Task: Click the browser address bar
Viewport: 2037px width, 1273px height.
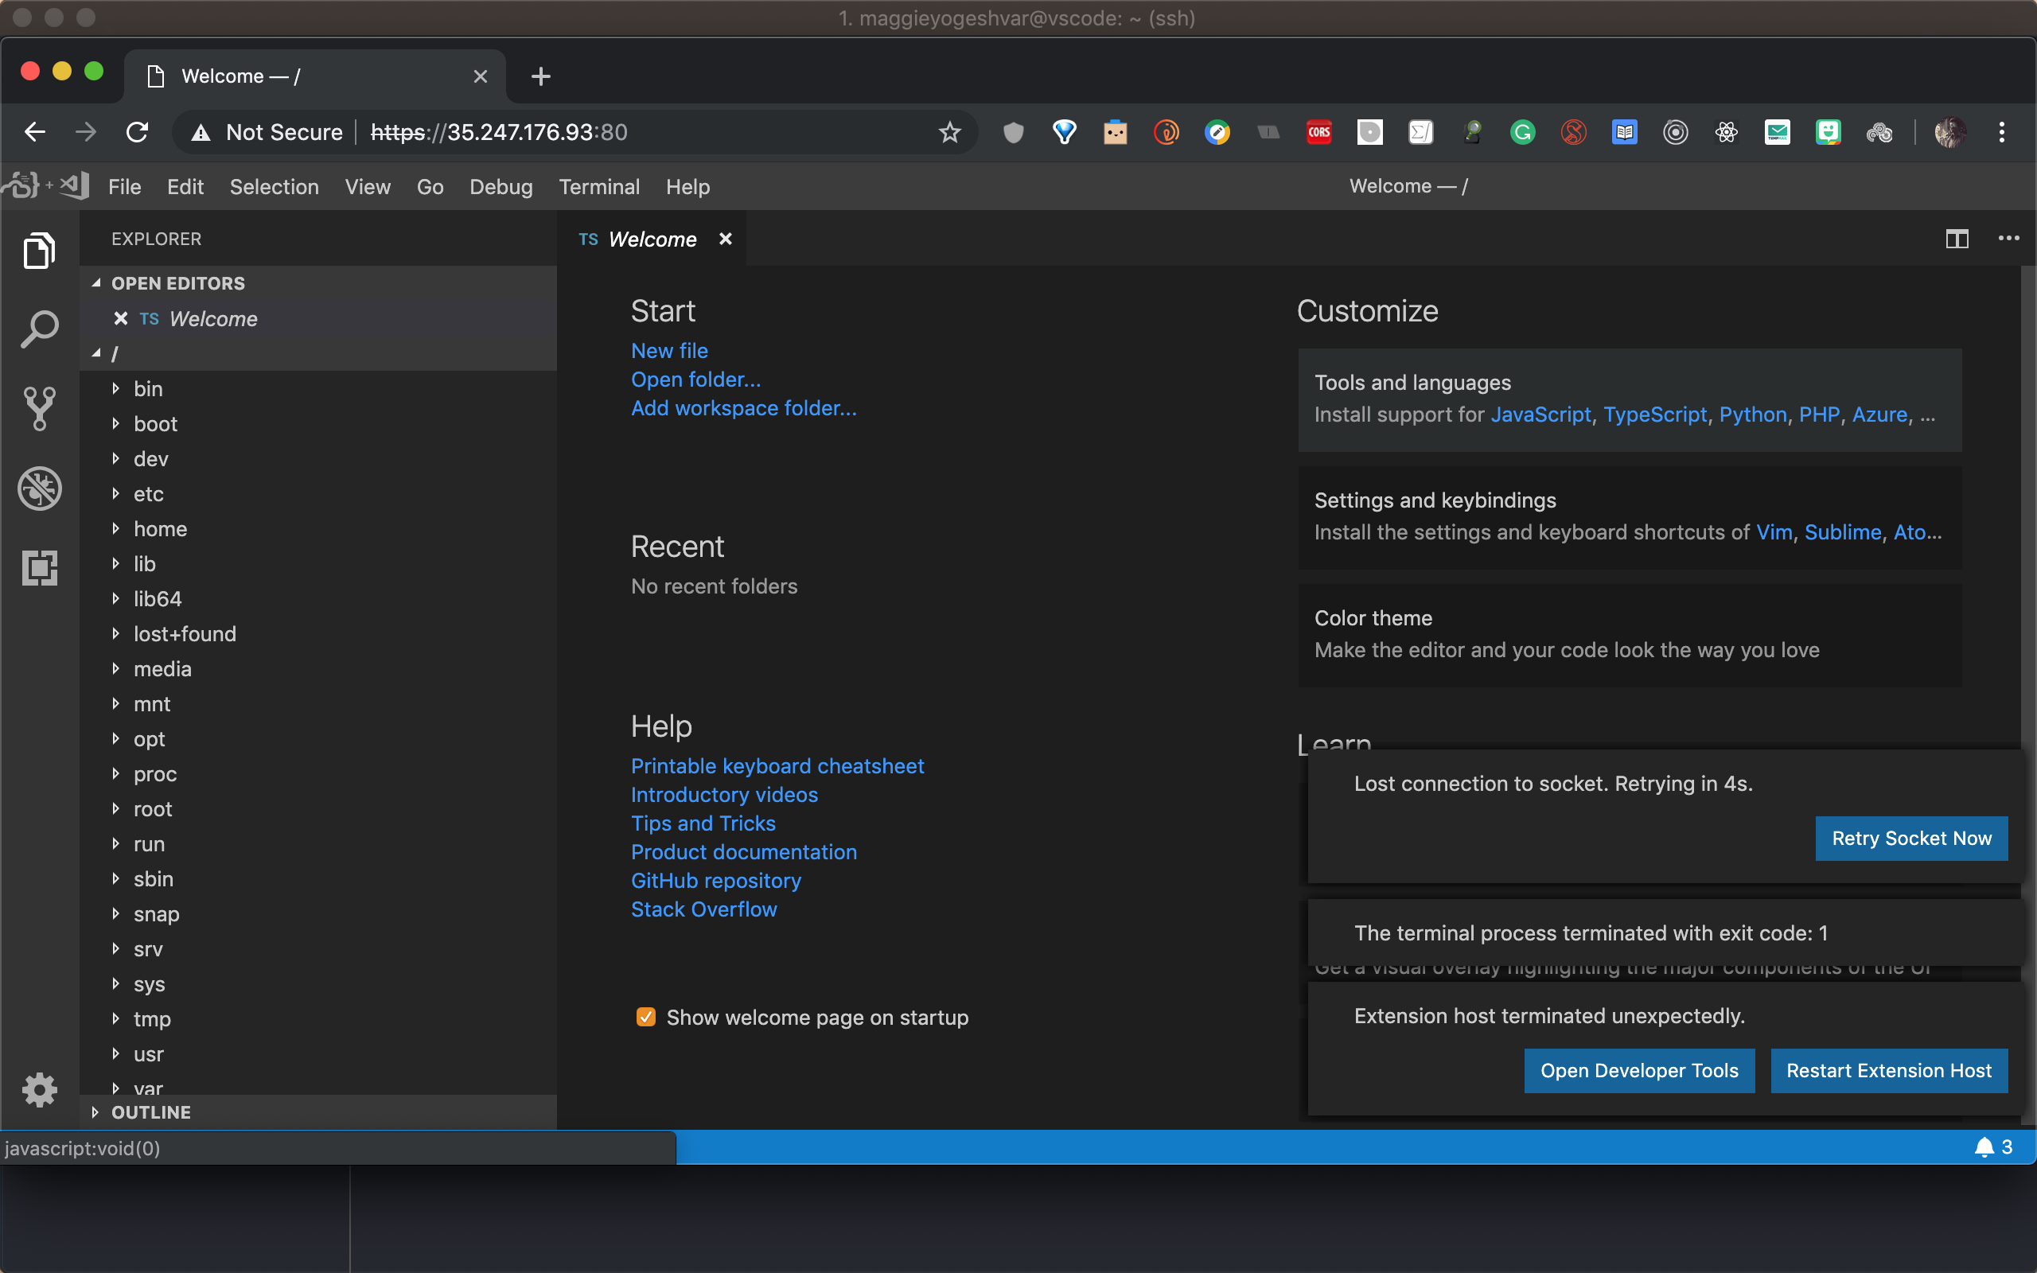Action: (x=640, y=132)
